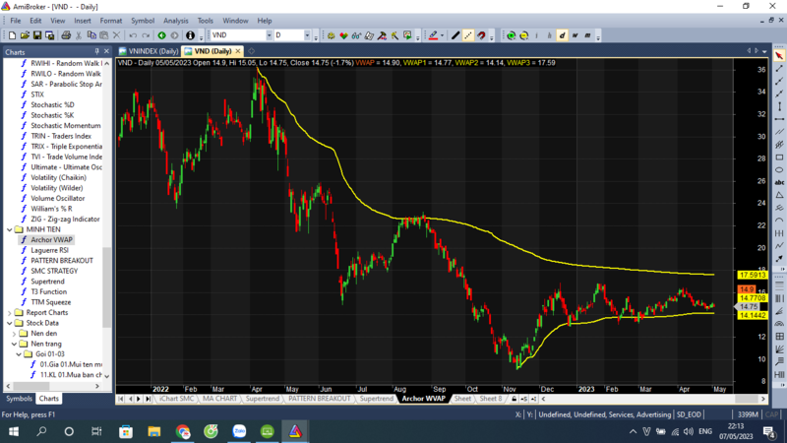This screenshot has height=443, width=787.
Task: Toggle the weekly 'w' interval button
Action: coord(575,35)
